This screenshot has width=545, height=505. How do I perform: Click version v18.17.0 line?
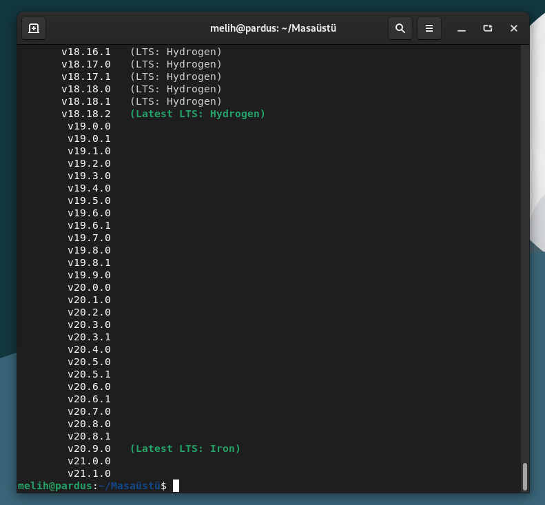pyautogui.click(x=141, y=64)
